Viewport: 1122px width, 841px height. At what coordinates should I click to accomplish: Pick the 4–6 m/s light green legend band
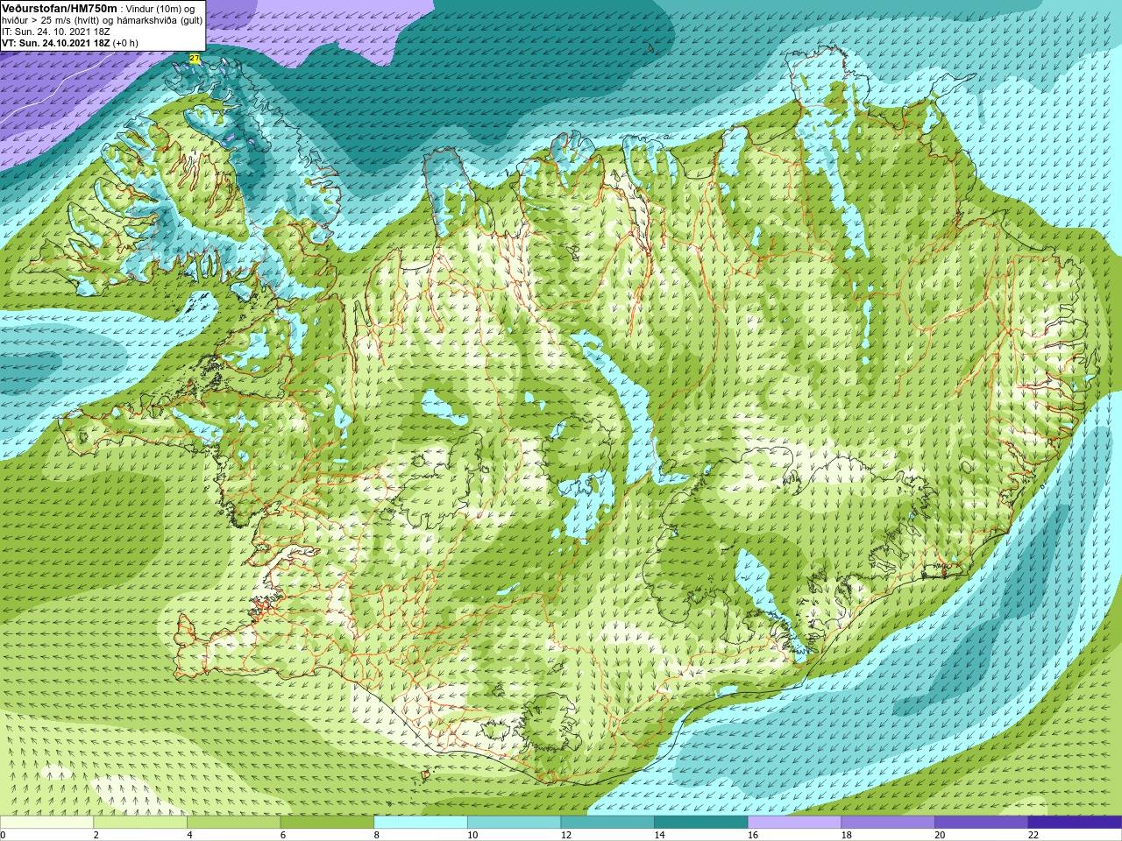[233, 823]
